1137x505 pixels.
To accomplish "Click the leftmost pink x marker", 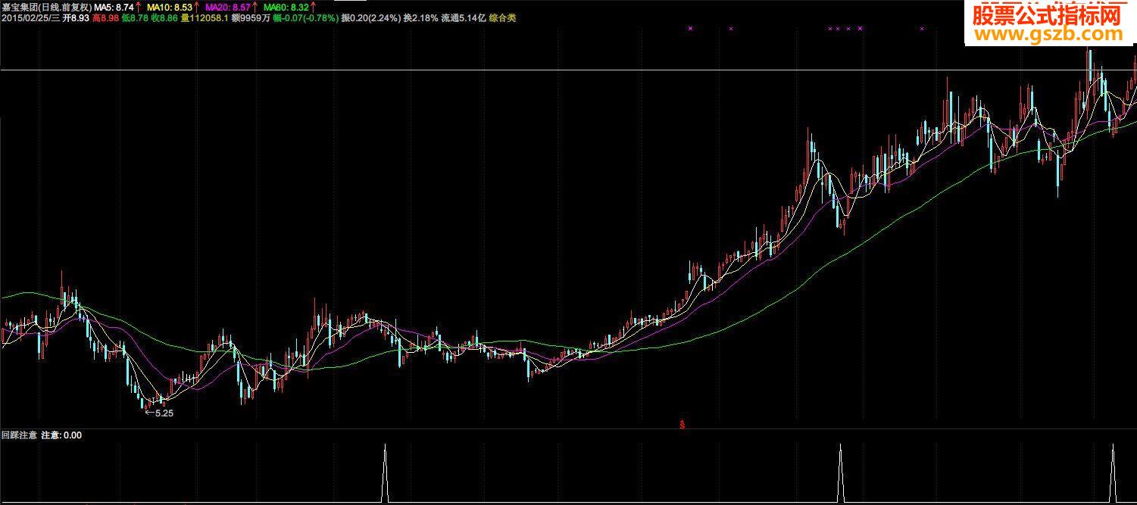I will click(x=690, y=29).
